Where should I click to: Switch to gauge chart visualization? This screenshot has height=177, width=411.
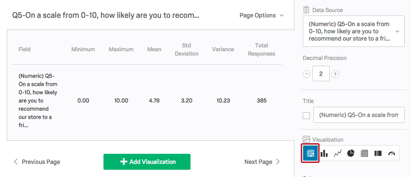(x=392, y=153)
